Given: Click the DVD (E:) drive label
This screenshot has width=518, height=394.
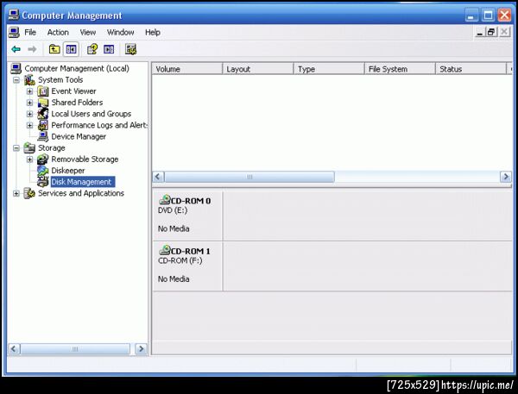Looking at the screenshot, I should (x=173, y=210).
